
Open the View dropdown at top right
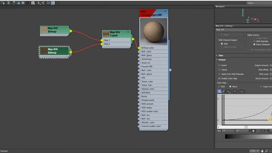[259, 3]
